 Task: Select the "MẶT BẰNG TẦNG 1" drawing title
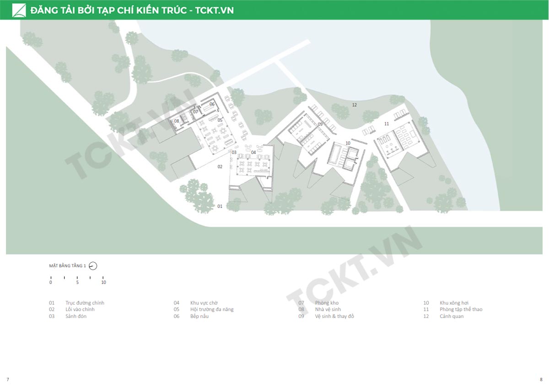point(67,265)
